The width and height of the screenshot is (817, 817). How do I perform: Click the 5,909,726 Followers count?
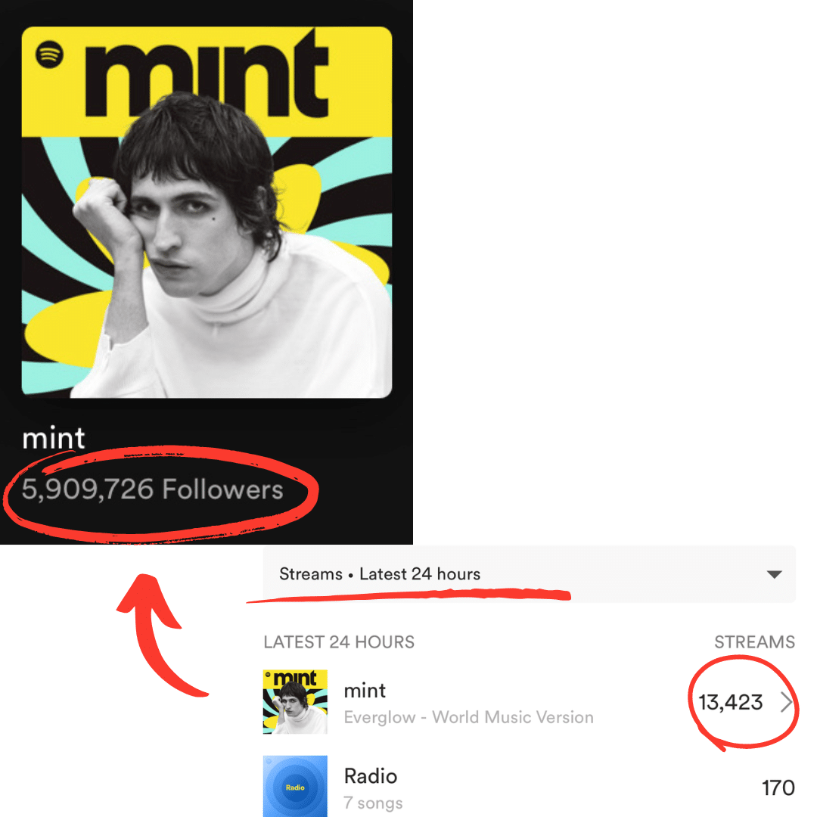(x=152, y=489)
